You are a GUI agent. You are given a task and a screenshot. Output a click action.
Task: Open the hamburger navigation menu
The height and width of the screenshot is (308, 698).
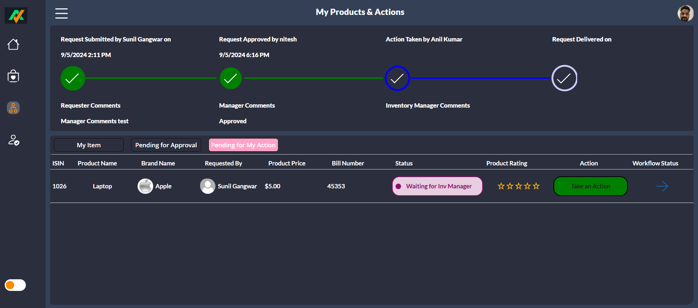pyautogui.click(x=62, y=13)
